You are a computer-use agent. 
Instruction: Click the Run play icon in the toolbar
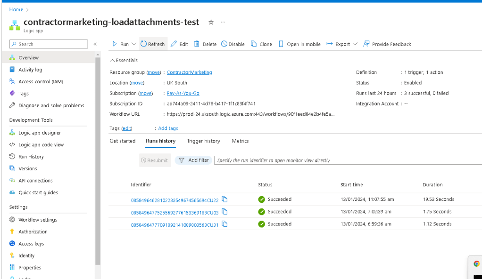point(115,44)
